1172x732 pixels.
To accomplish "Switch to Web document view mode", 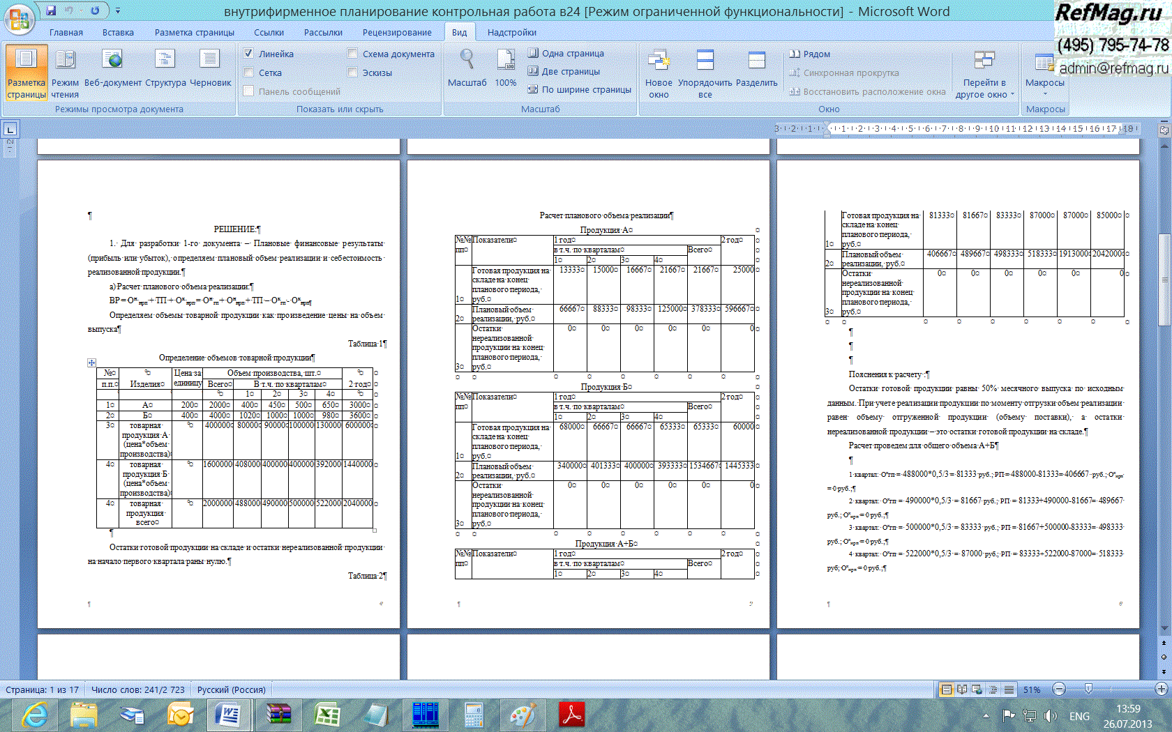I will tap(112, 68).
